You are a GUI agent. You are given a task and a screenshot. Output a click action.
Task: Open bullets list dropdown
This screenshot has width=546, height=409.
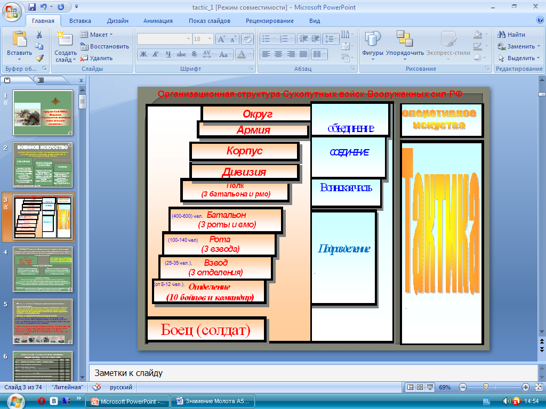click(268, 39)
